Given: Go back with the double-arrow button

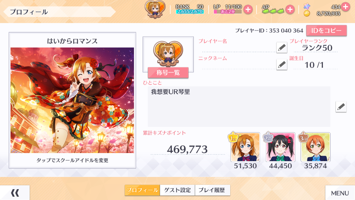Looking at the screenshot, I should tap(15, 192).
